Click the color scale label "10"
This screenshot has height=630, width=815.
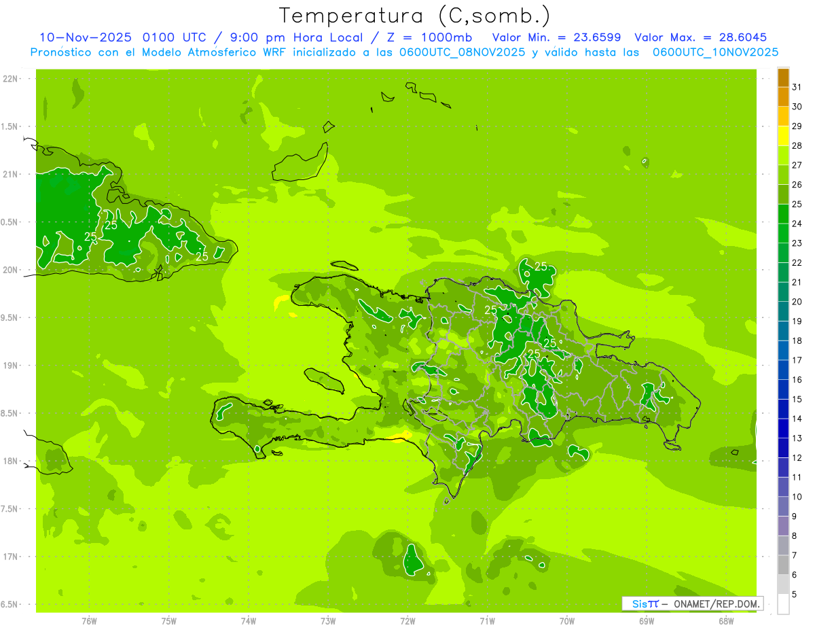pos(797,497)
